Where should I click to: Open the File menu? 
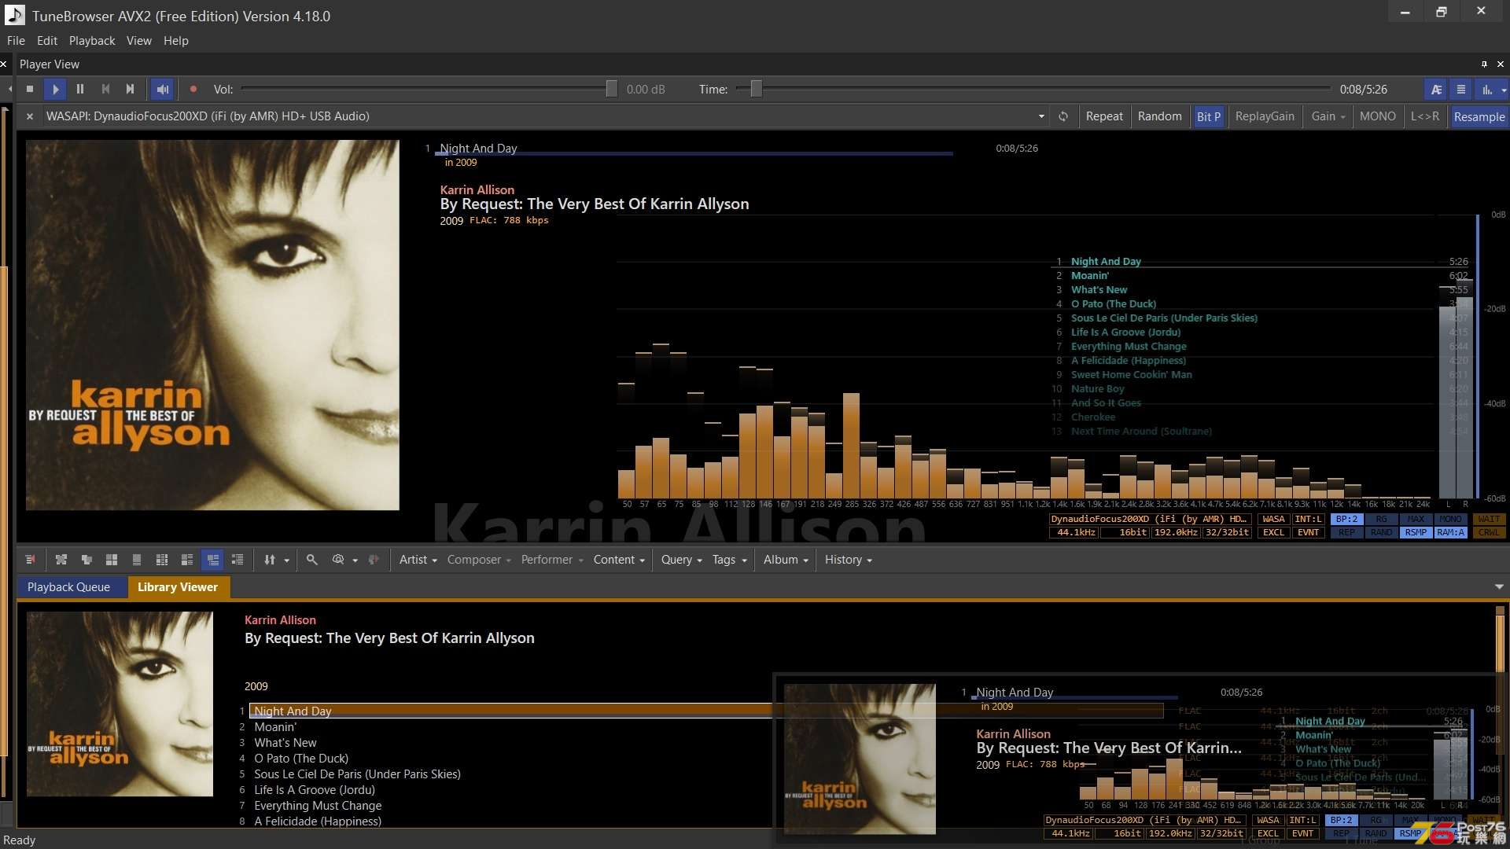point(16,41)
